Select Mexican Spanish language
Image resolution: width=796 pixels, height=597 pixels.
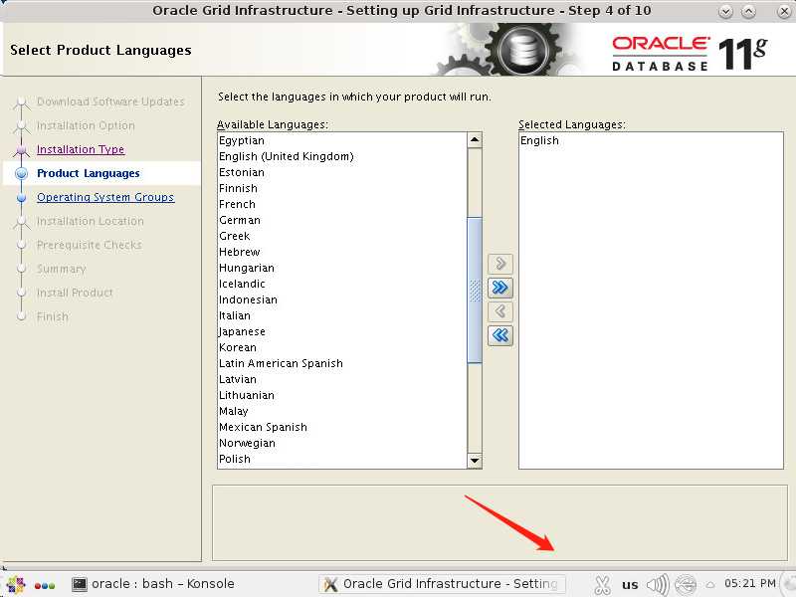[341, 427]
